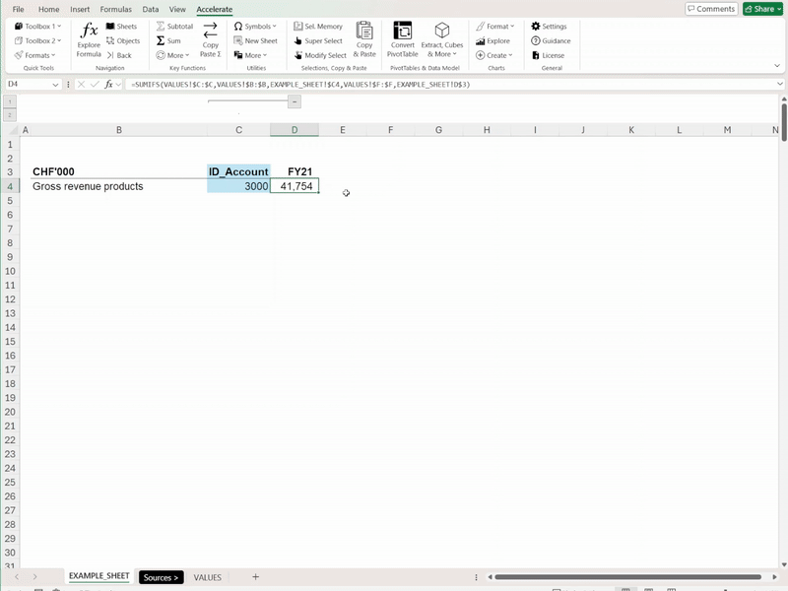Select the Explore Formula tool
This screenshot has height=591, width=788.
click(x=89, y=39)
